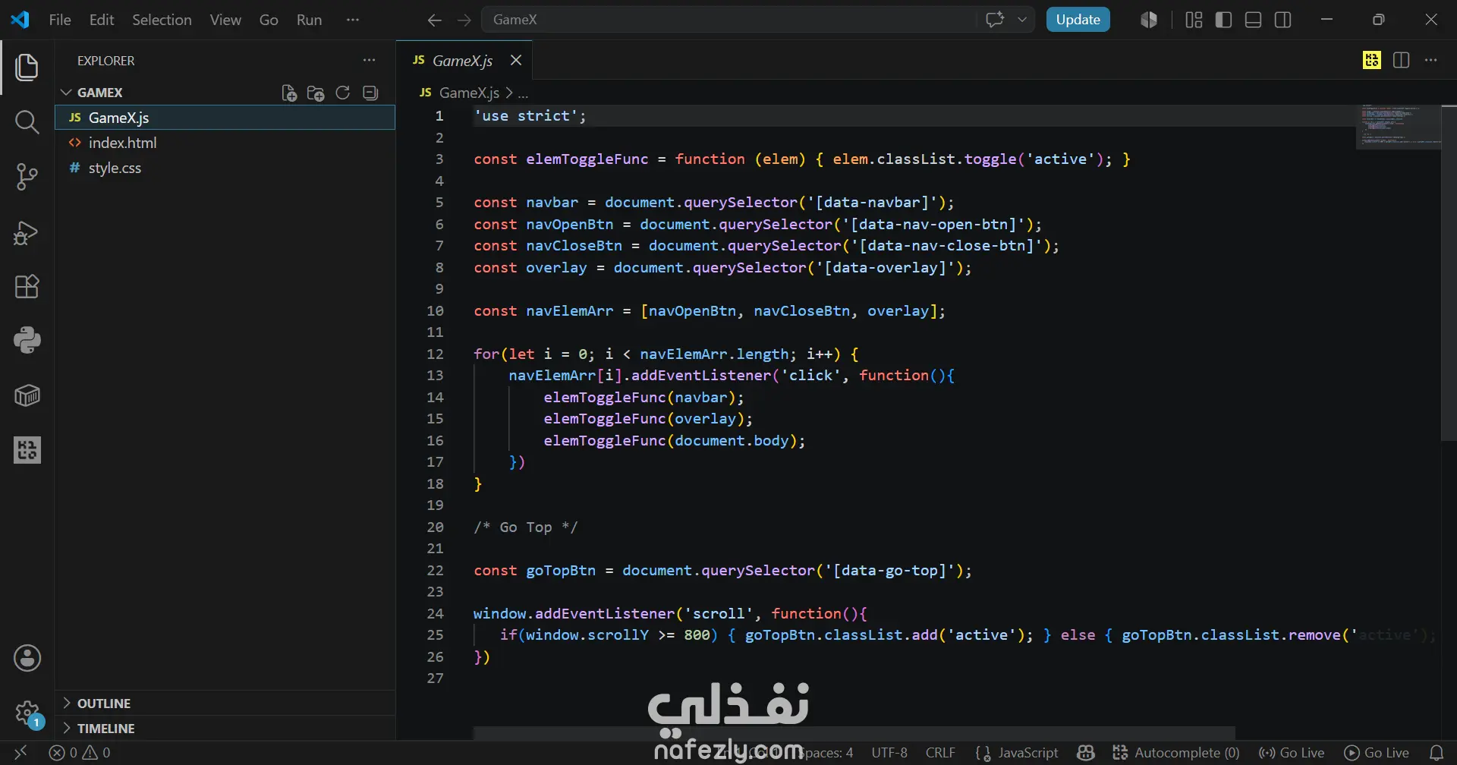This screenshot has width=1457, height=765.
Task: Click the yellow Autocomplete icon in editor toolbar
Action: pyautogui.click(x=1372, y=60)
